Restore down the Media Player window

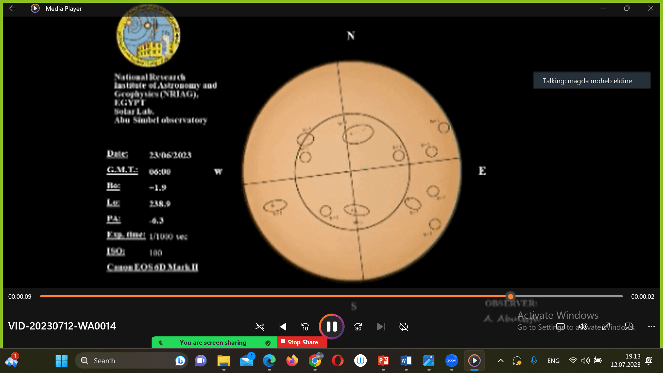pyautogui.click(x=627, y=8)
